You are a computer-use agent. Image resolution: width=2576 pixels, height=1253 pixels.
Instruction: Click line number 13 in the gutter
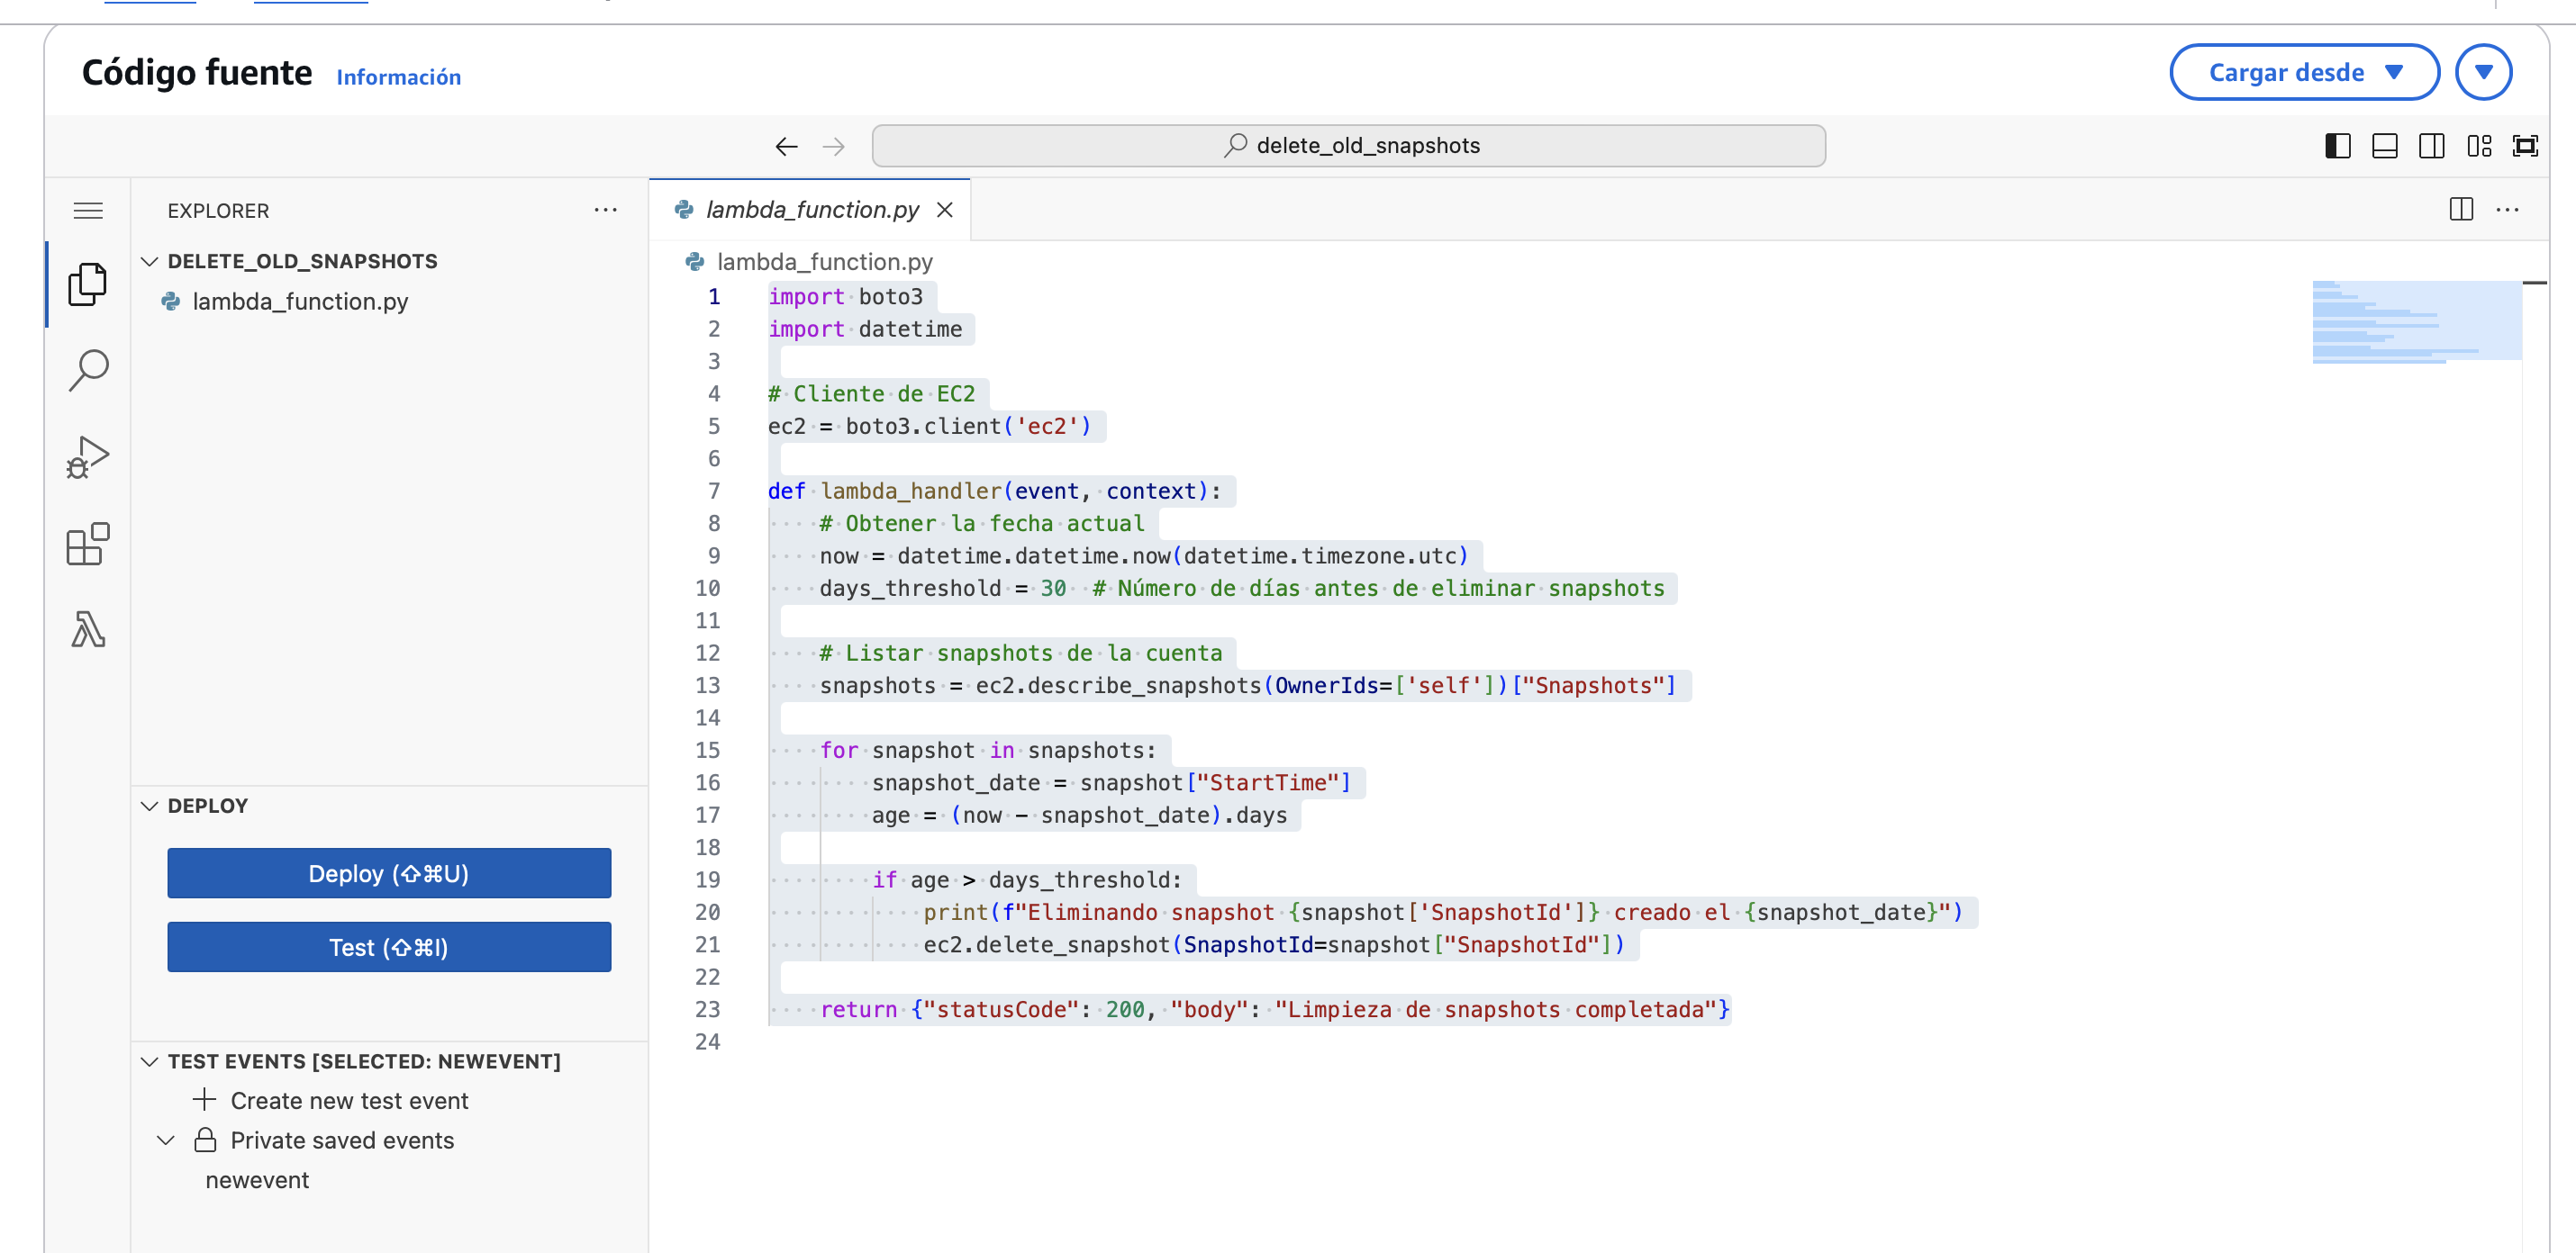pos(707,685)
